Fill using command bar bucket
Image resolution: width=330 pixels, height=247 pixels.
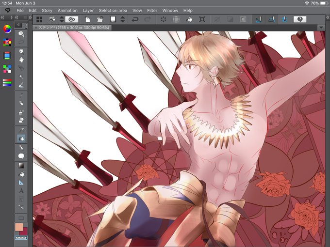189,19
